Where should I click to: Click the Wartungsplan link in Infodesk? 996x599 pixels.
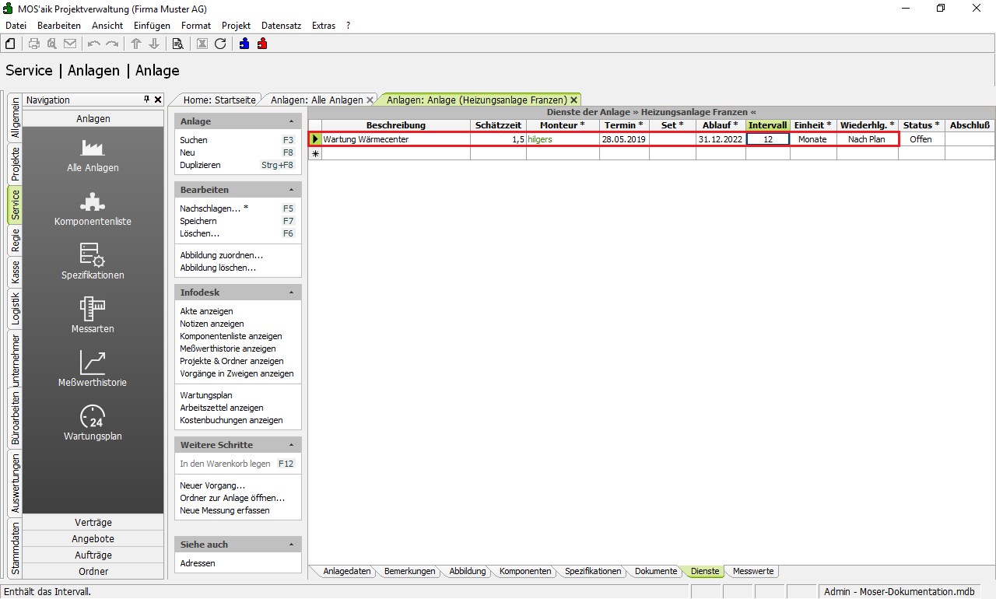point(206,395)
